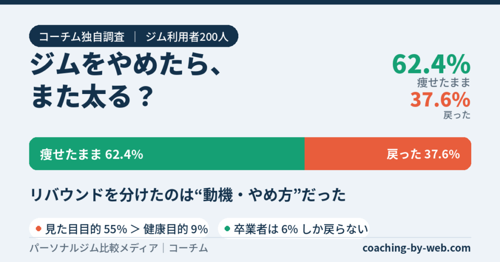The height and width of the screenshot is (262, 500).
Task: Click the headline ジムをやめたら、また太る？
Action: [125, 80]
